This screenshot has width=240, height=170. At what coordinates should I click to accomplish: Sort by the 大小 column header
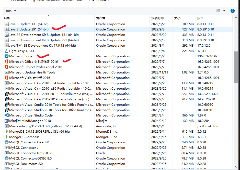coord(184,18)
